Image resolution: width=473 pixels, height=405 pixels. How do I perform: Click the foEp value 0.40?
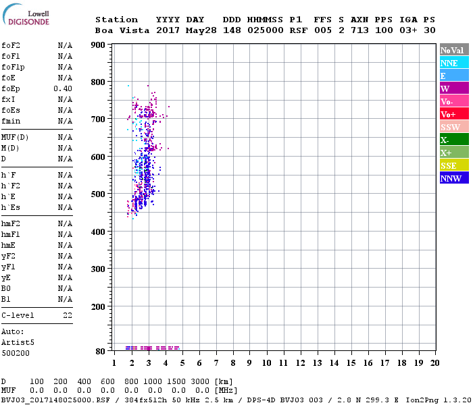(64, 88)
